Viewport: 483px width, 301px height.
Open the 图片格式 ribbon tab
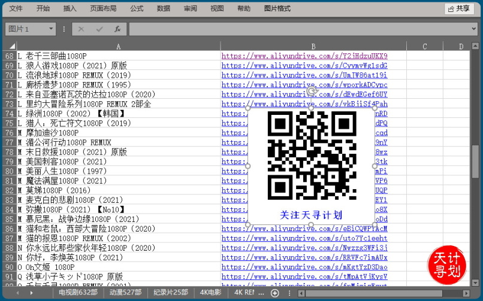[277, 8]
